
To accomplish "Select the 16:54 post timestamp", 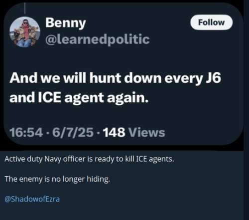I will [x=26, y=132].
